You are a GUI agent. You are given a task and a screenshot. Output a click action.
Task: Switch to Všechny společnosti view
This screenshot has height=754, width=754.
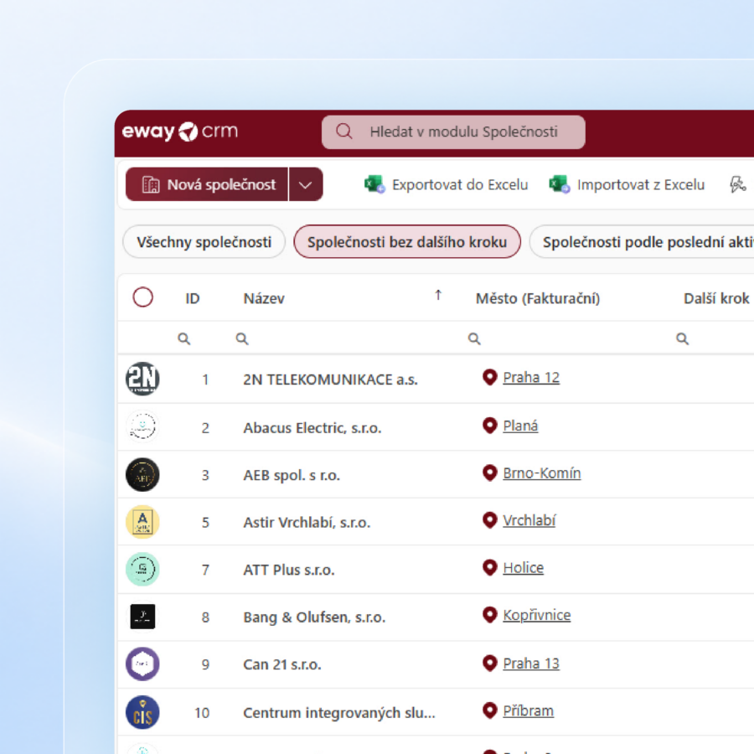point(204,242)
